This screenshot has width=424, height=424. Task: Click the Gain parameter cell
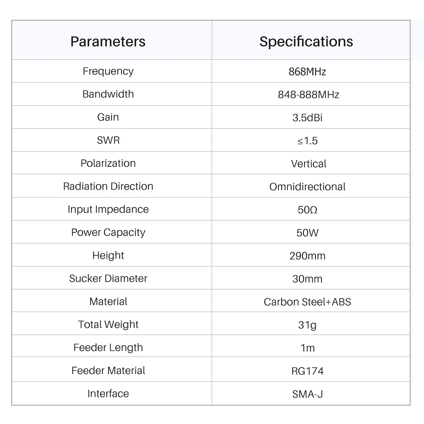coord(108,117)
